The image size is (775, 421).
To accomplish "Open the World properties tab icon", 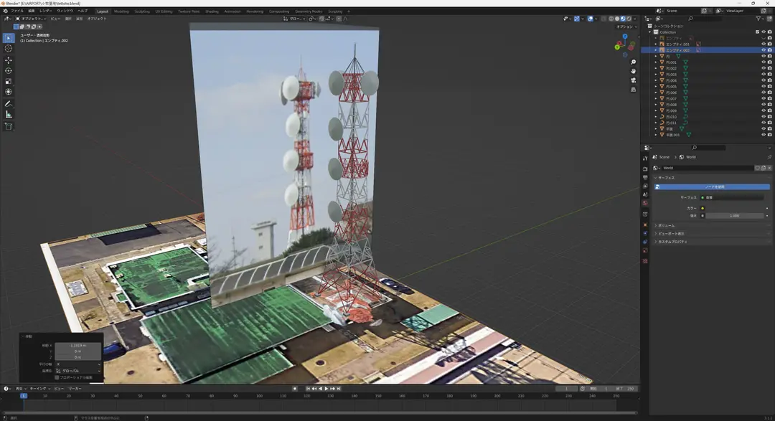I will (x=645, y=203).
